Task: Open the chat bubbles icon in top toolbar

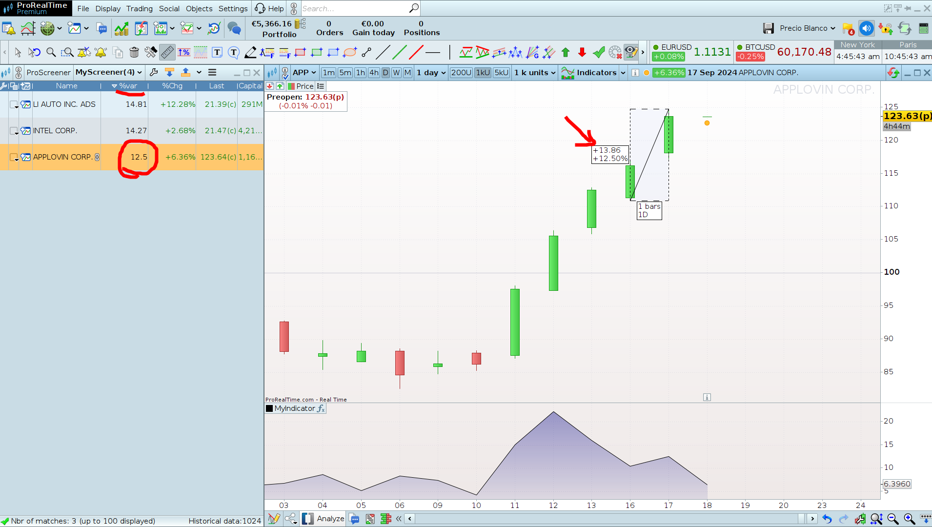Action: tap(234, 28)
